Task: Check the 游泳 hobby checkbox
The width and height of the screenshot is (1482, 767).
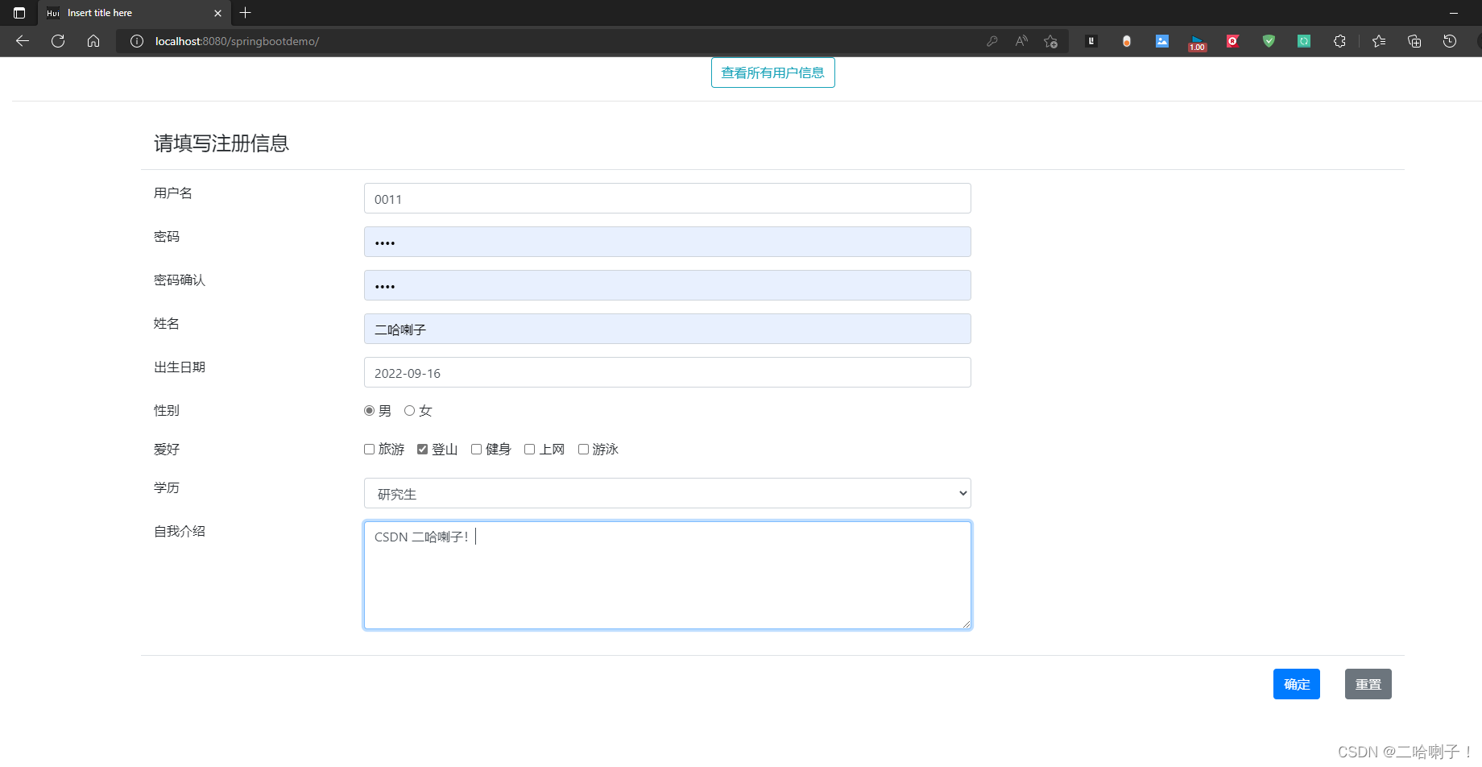Action: (583, 450)
